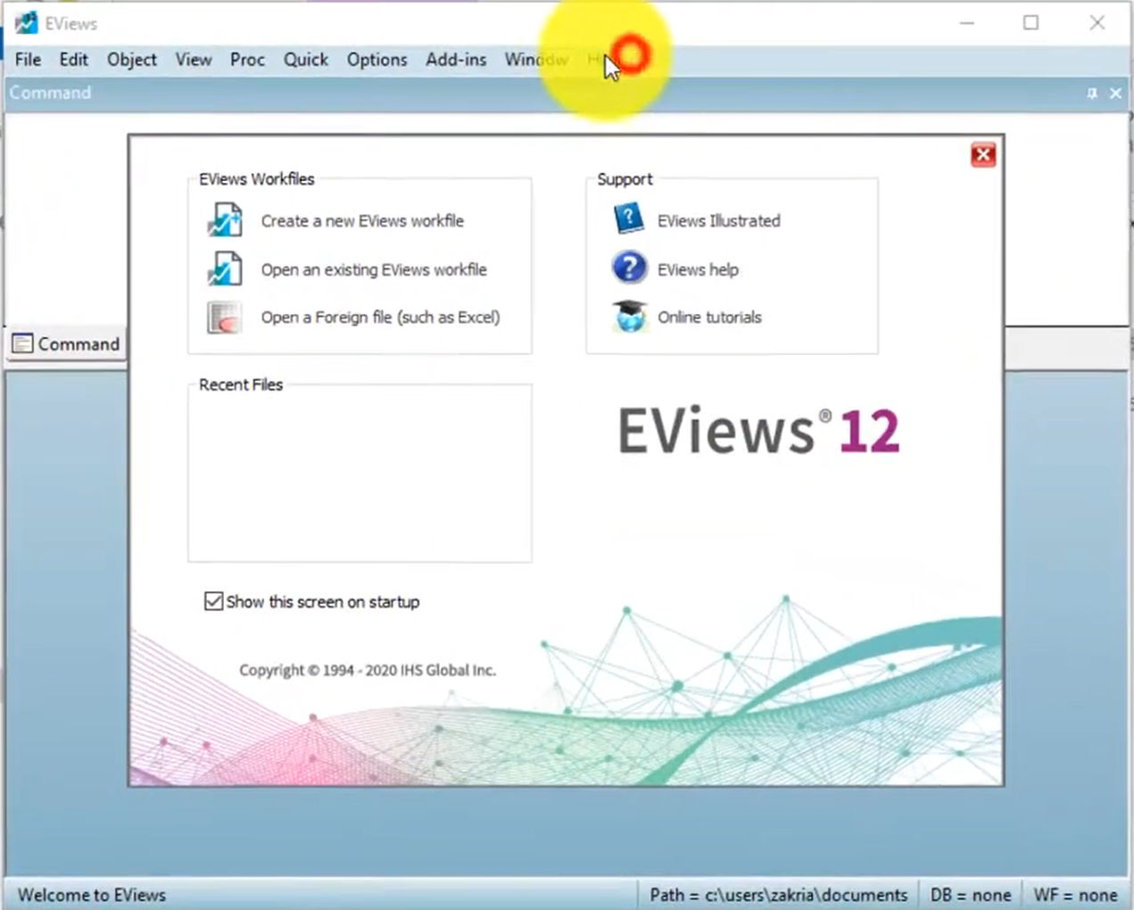The height and width of the screenshot is (910, 1134).
Task: Open Online tutorials link
Action: [x=709, y=317]
